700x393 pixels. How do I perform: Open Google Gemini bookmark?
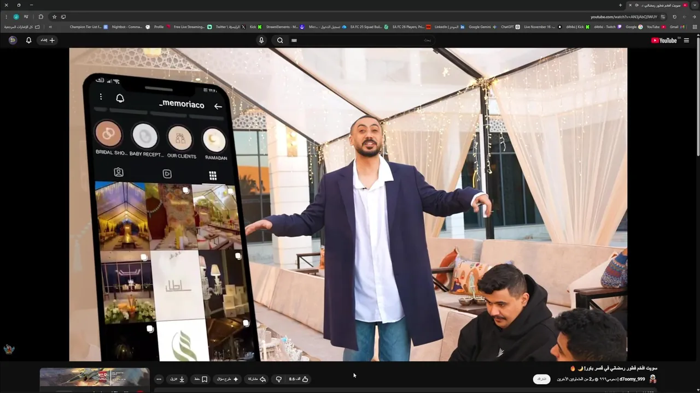(x=483, y=27)
